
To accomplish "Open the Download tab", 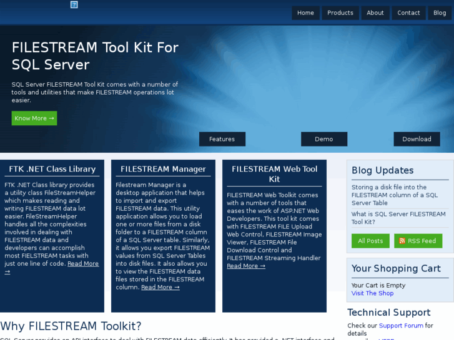I will [x=417, y=139].
